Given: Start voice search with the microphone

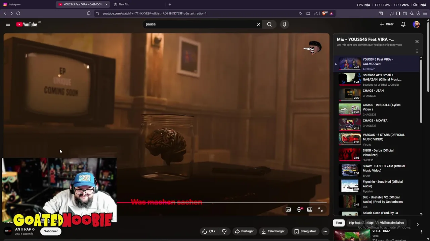Looking at the screenshot, I should click(285, 24).
